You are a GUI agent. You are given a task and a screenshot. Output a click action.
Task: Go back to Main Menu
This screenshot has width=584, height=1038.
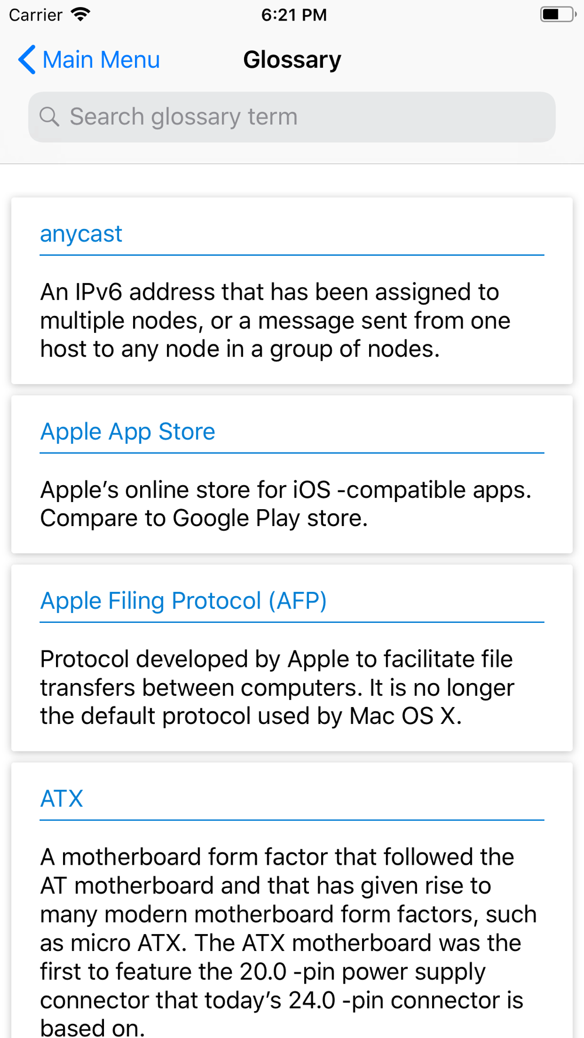click(89, 60)
